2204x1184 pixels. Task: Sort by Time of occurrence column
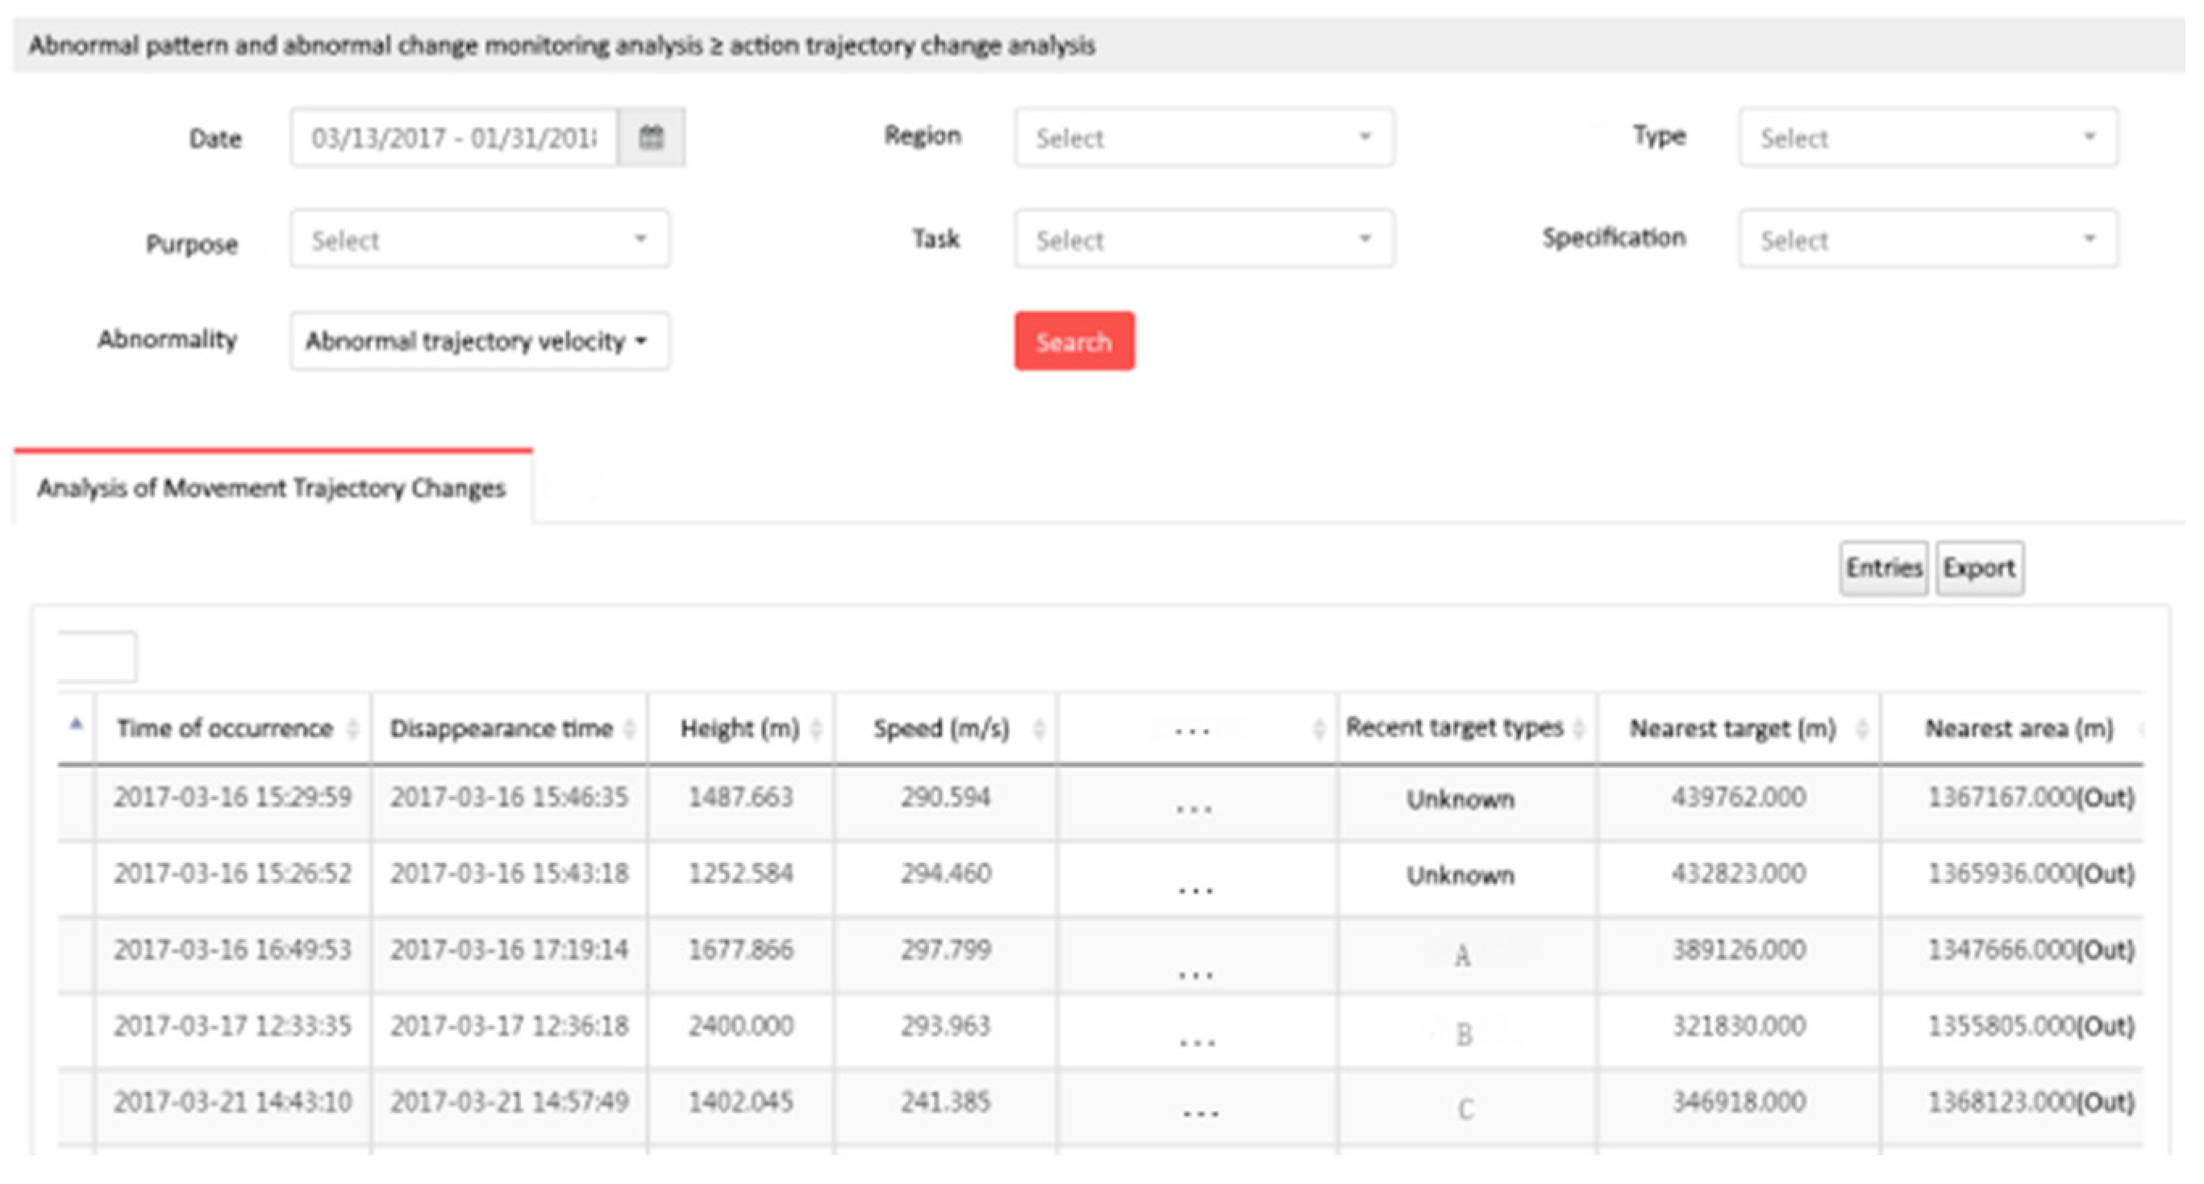(x=225, y=728)
